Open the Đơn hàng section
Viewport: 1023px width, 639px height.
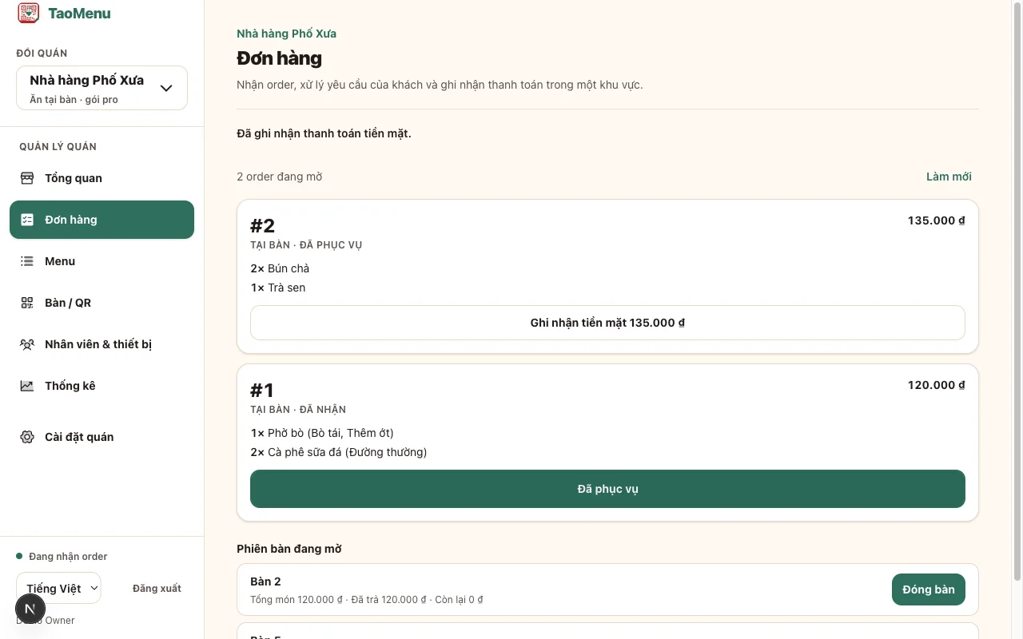coord(102,220)
